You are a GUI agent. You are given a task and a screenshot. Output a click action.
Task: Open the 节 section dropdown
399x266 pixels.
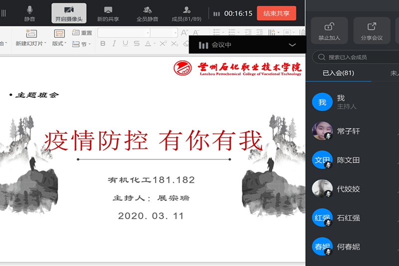(83, 44)
